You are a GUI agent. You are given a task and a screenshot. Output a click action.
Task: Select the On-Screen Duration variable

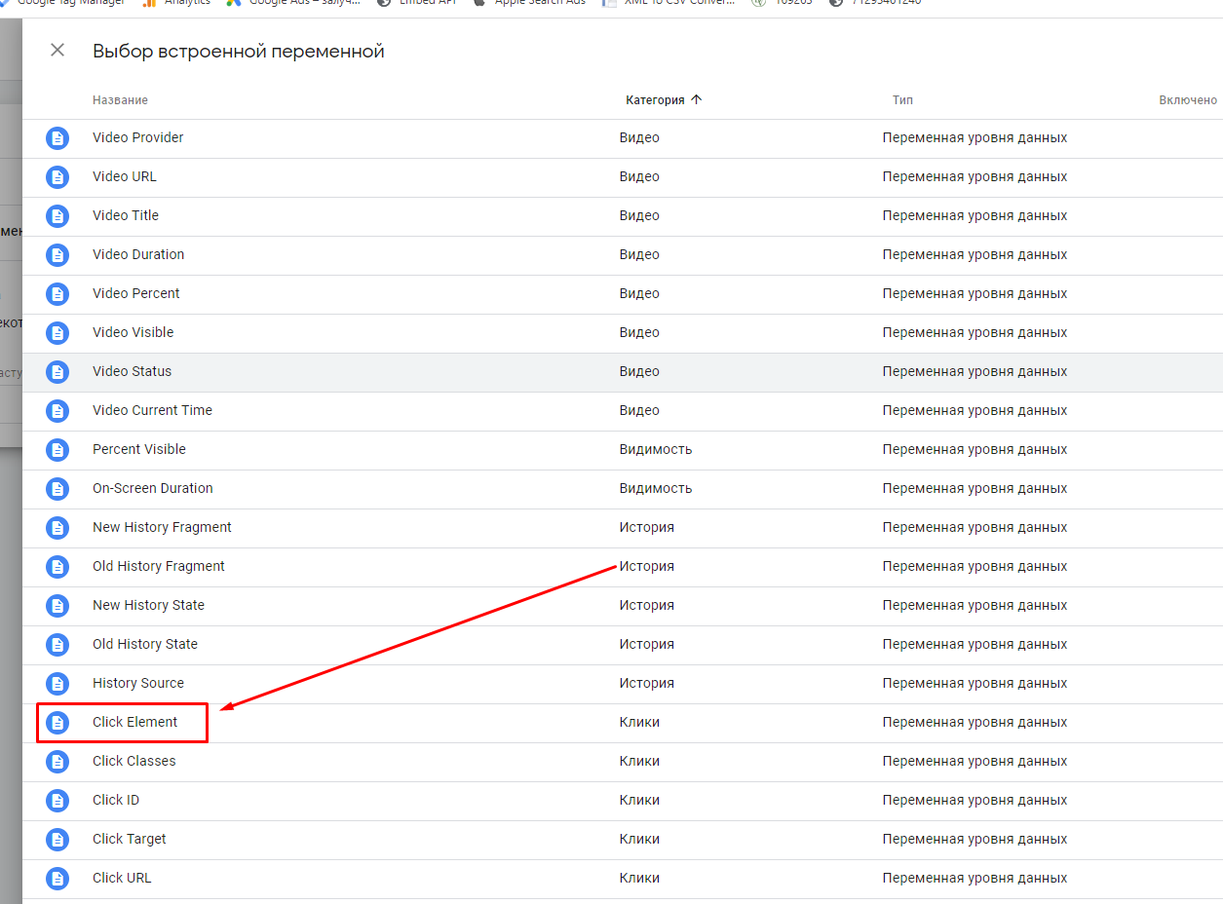tap(153, 489)
